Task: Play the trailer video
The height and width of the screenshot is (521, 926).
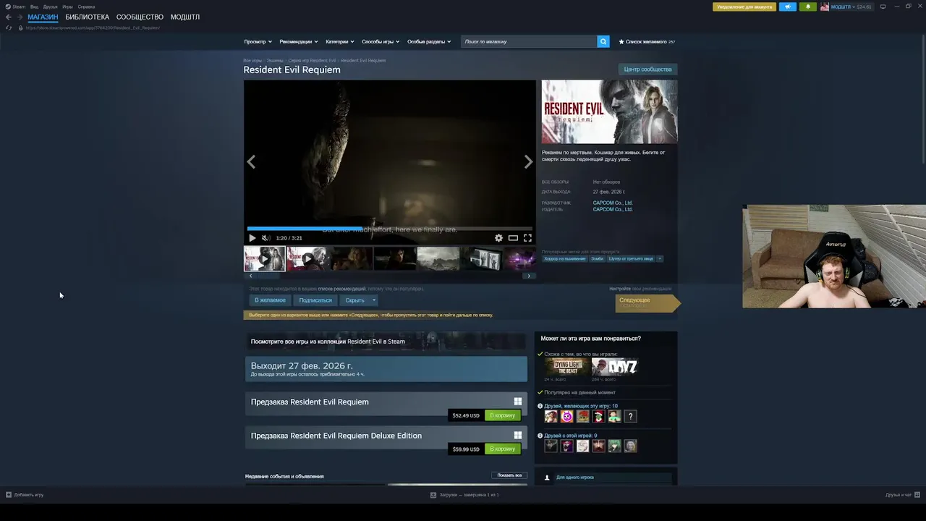Action: [252, 238]
